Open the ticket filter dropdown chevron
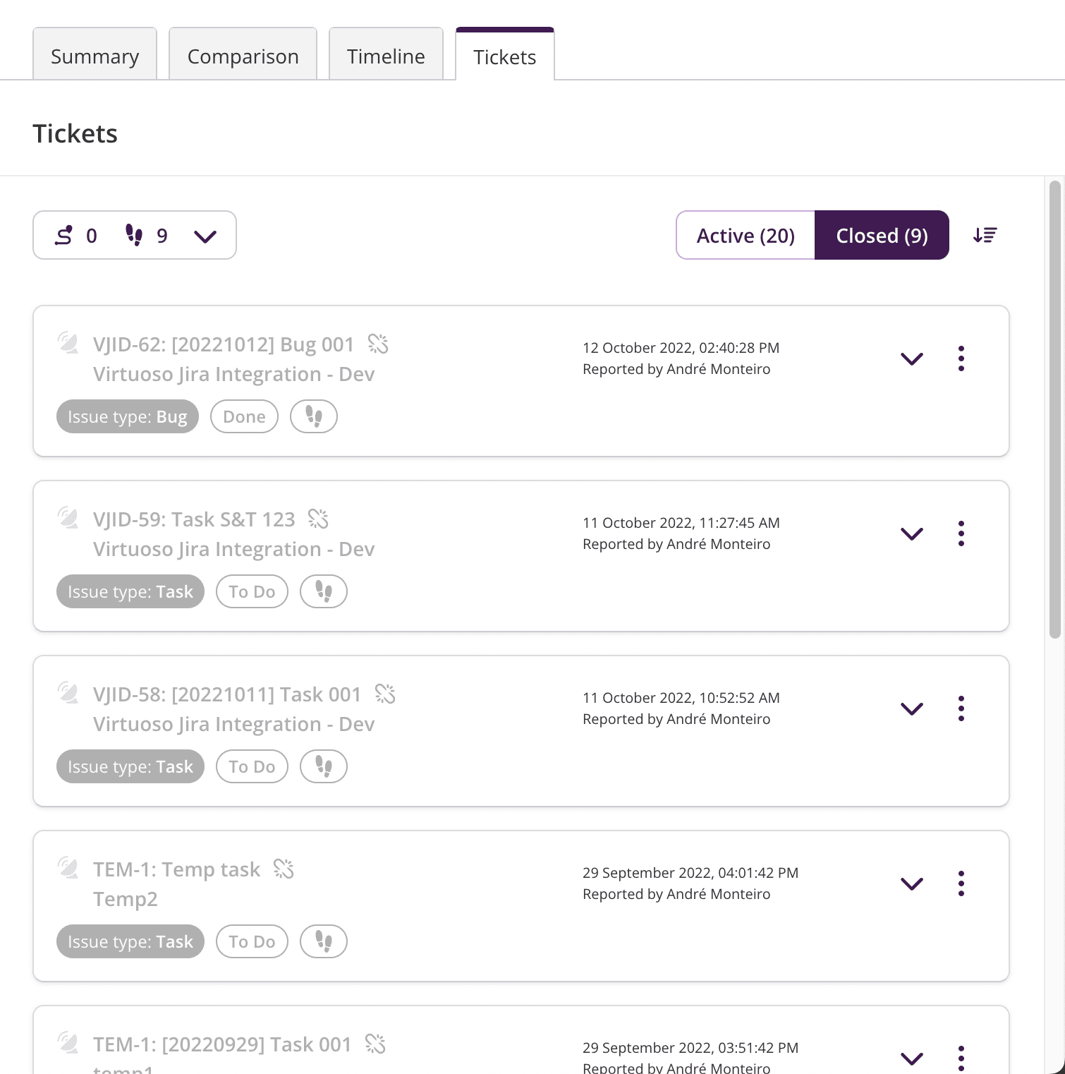This screenshot has width=1065, height=1074. [x=205, y=236]
